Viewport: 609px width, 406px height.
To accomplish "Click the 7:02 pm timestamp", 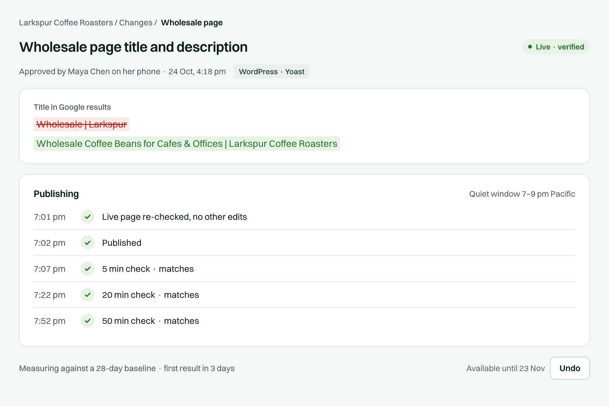I will coord(49,243).
